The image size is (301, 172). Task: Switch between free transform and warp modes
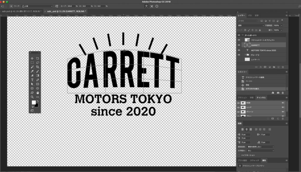(146, 6)
